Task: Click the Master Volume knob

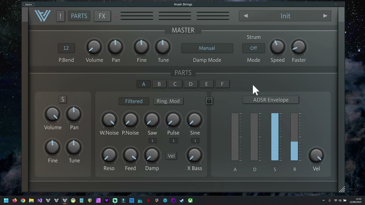Action: click(x=94, y=47)
